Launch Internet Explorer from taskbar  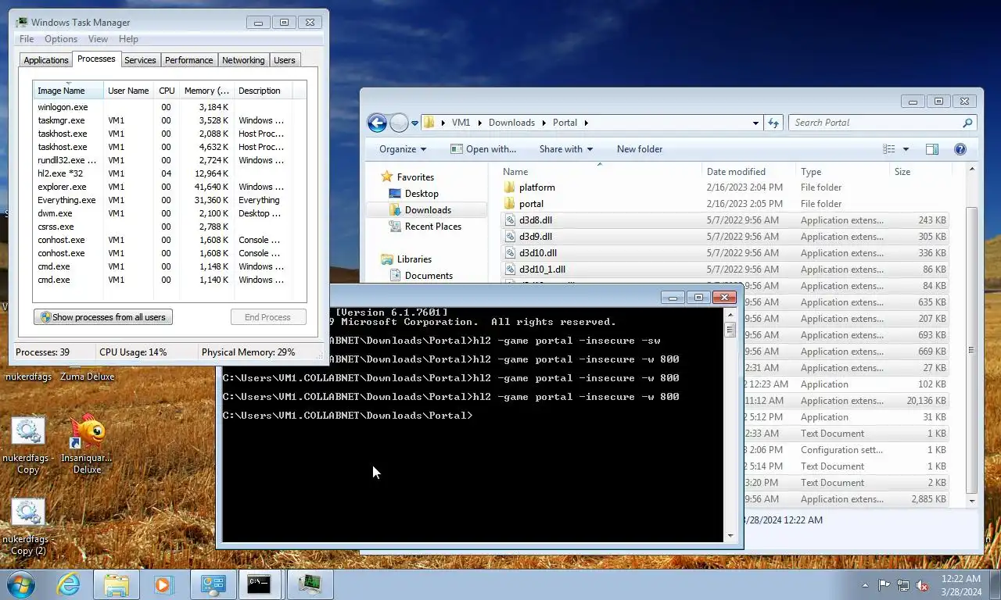[x=69, y=584]
